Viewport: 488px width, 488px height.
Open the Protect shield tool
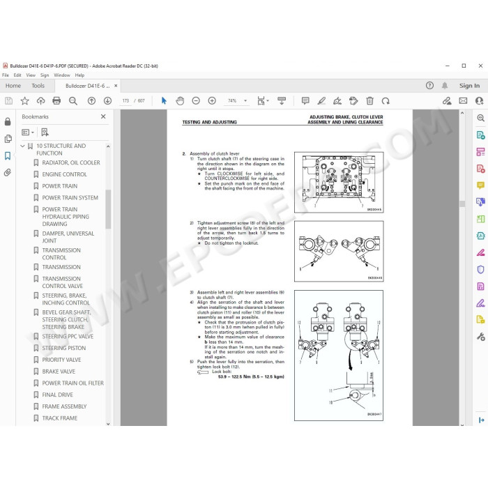[480, 270]
